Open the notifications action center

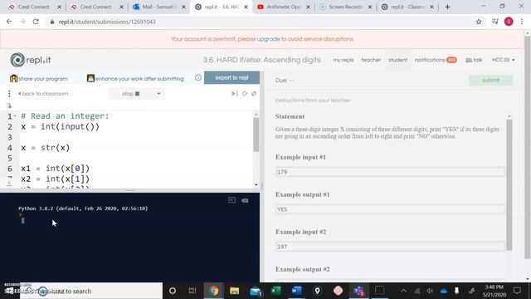517,291
